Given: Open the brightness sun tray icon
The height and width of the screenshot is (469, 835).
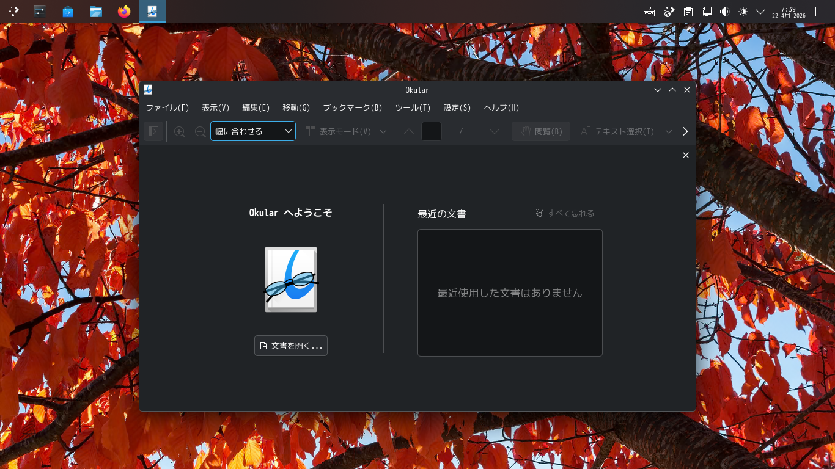Looking at the screenshot, I should [x=743, y=12].
